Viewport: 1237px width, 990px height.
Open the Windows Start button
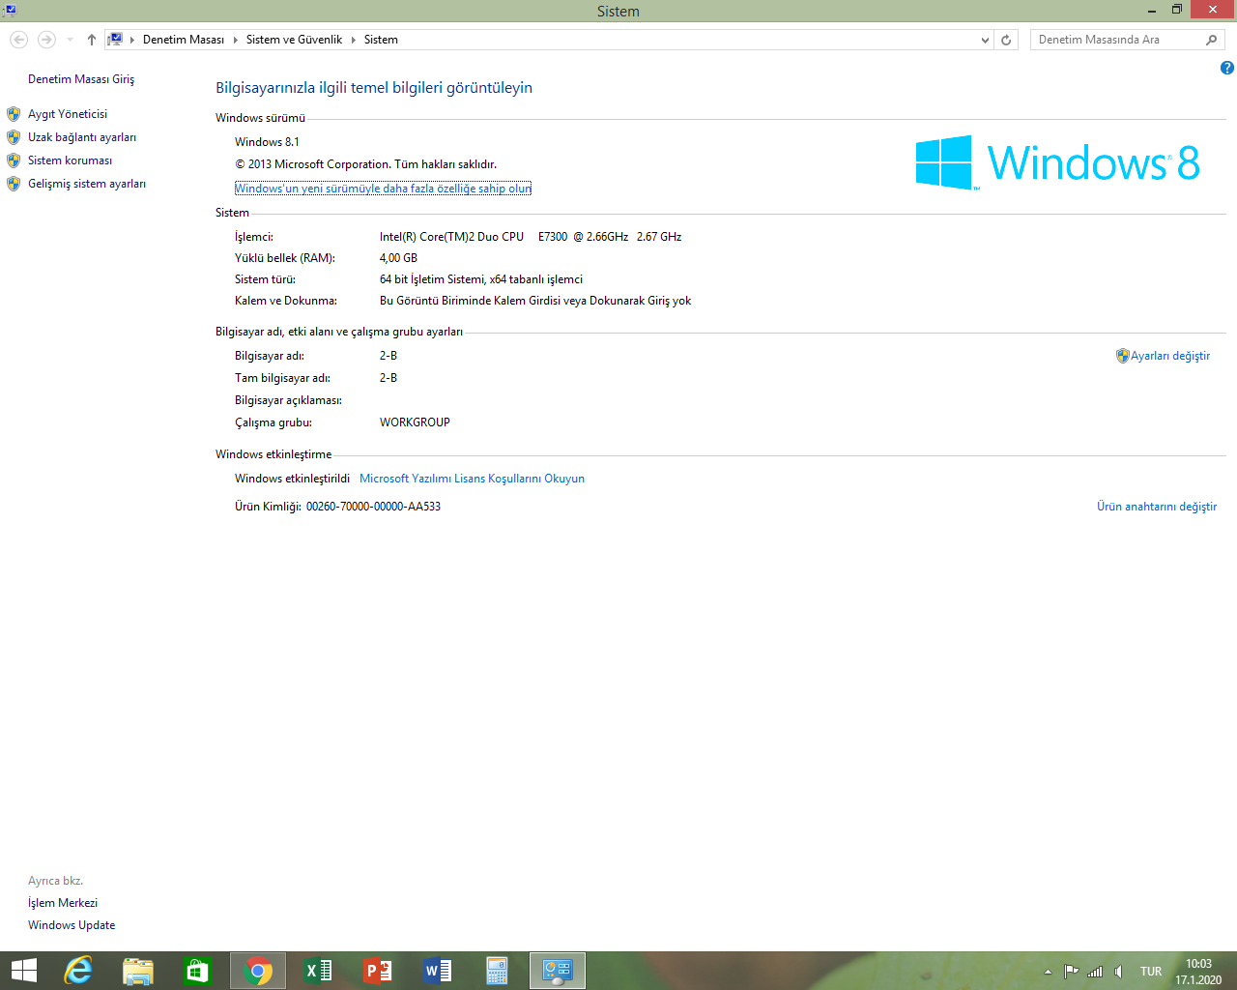click(23, 971)
